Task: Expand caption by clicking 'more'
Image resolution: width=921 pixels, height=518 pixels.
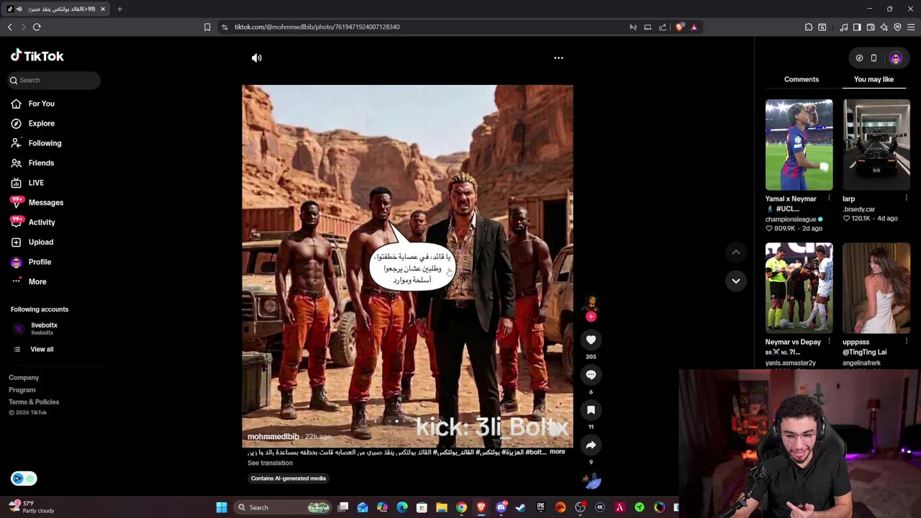Action: coord(557,452)
